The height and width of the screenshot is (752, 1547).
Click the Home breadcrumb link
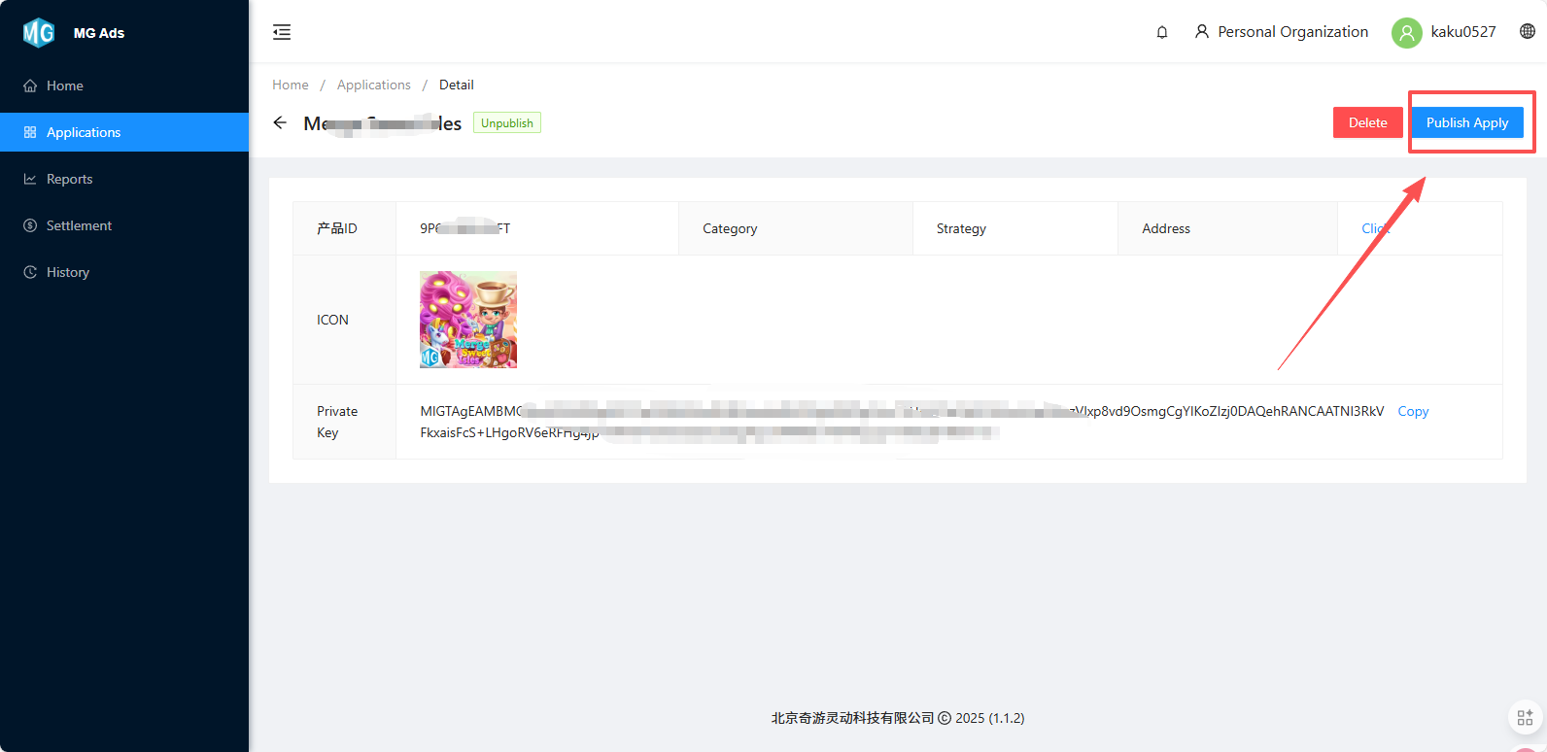point(290,85)
